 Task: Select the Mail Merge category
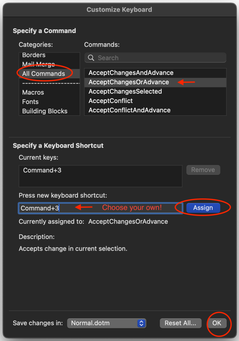[38, 64]
